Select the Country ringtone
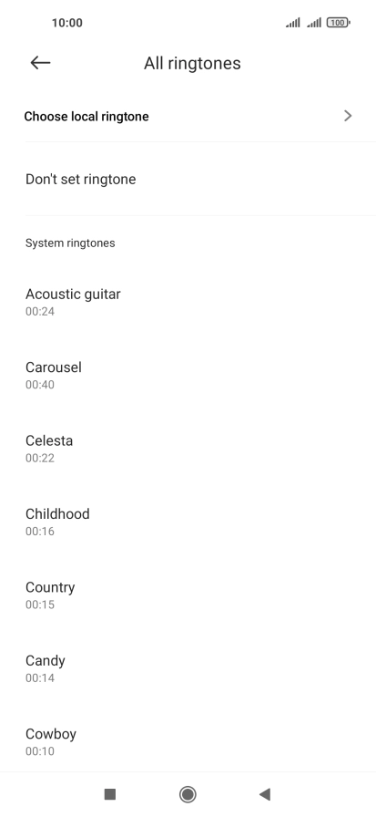Viewport: 376px width, 817px height. click(x=188, y=595)
